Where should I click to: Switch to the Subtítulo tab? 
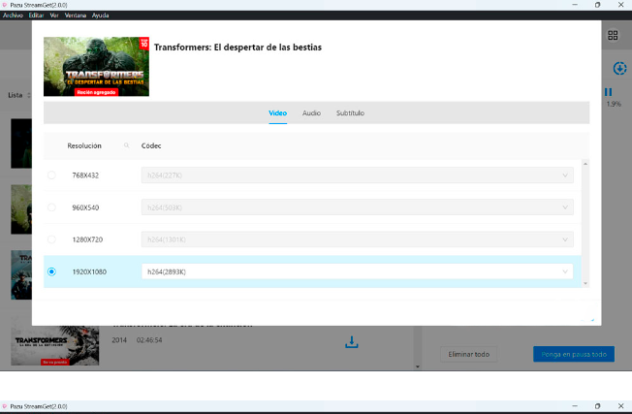pos(350,113)
